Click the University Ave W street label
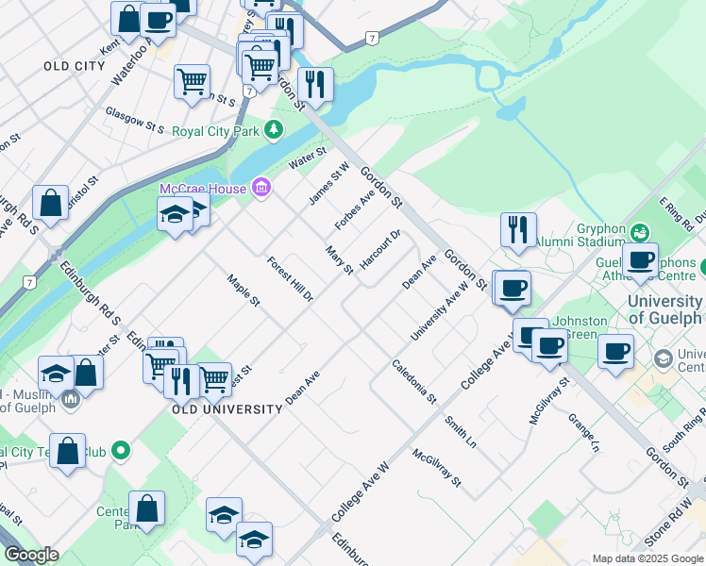706x566 pixels. coord(440,311)
